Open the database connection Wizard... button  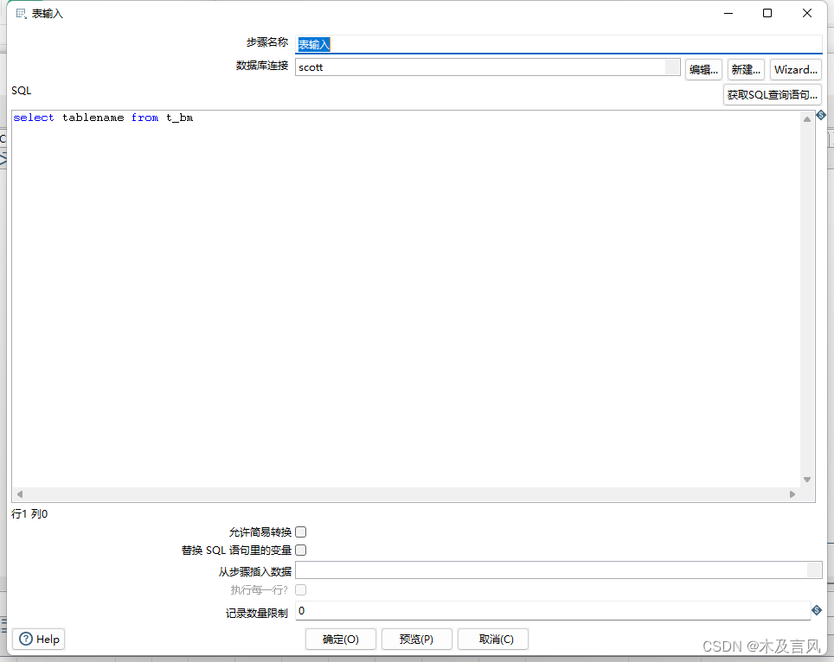tap(796, 70)
